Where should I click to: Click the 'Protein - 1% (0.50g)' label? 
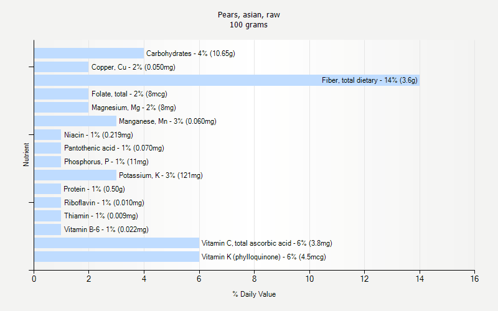pyautogui.click(x=95, y=189)
